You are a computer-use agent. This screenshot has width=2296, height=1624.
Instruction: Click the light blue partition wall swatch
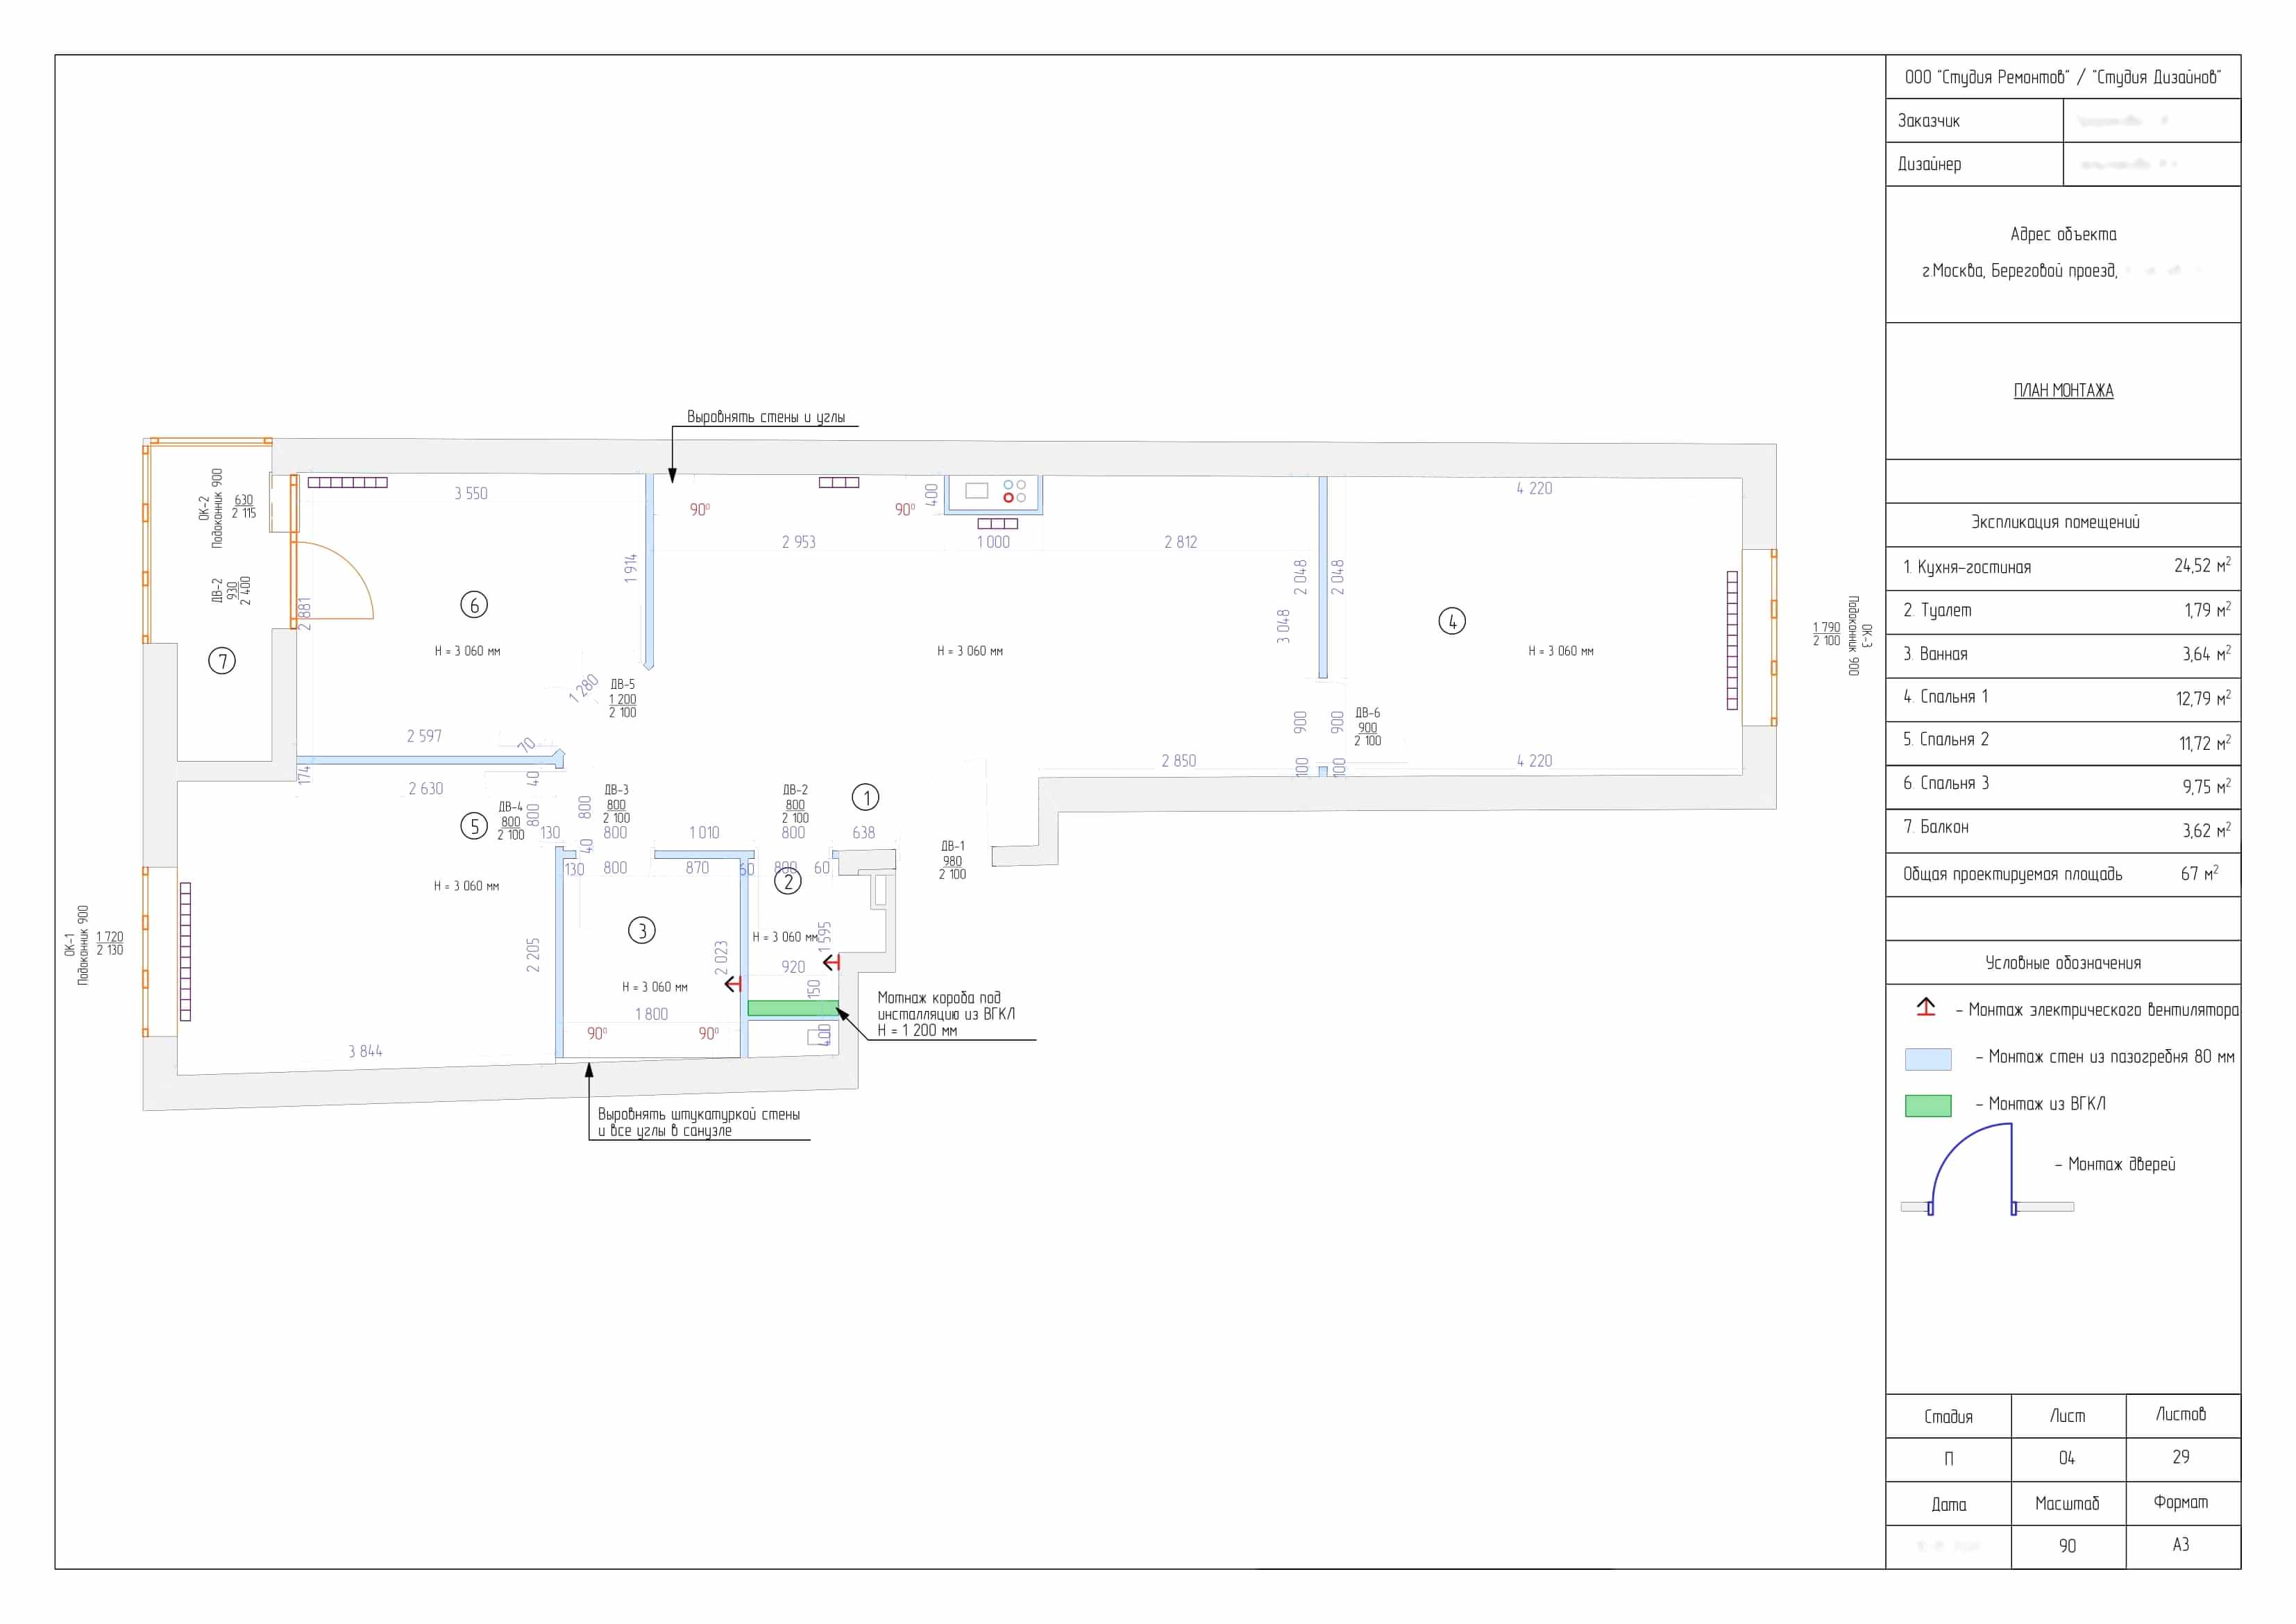click(1928, 1059)
